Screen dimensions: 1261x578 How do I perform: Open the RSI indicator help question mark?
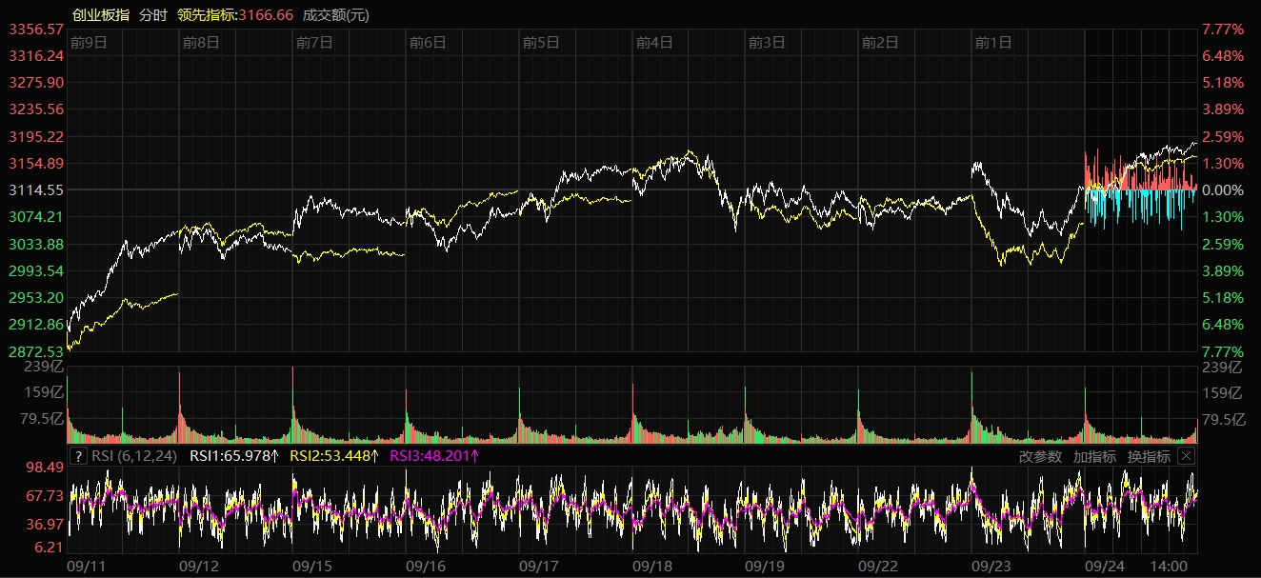point(78,456)
